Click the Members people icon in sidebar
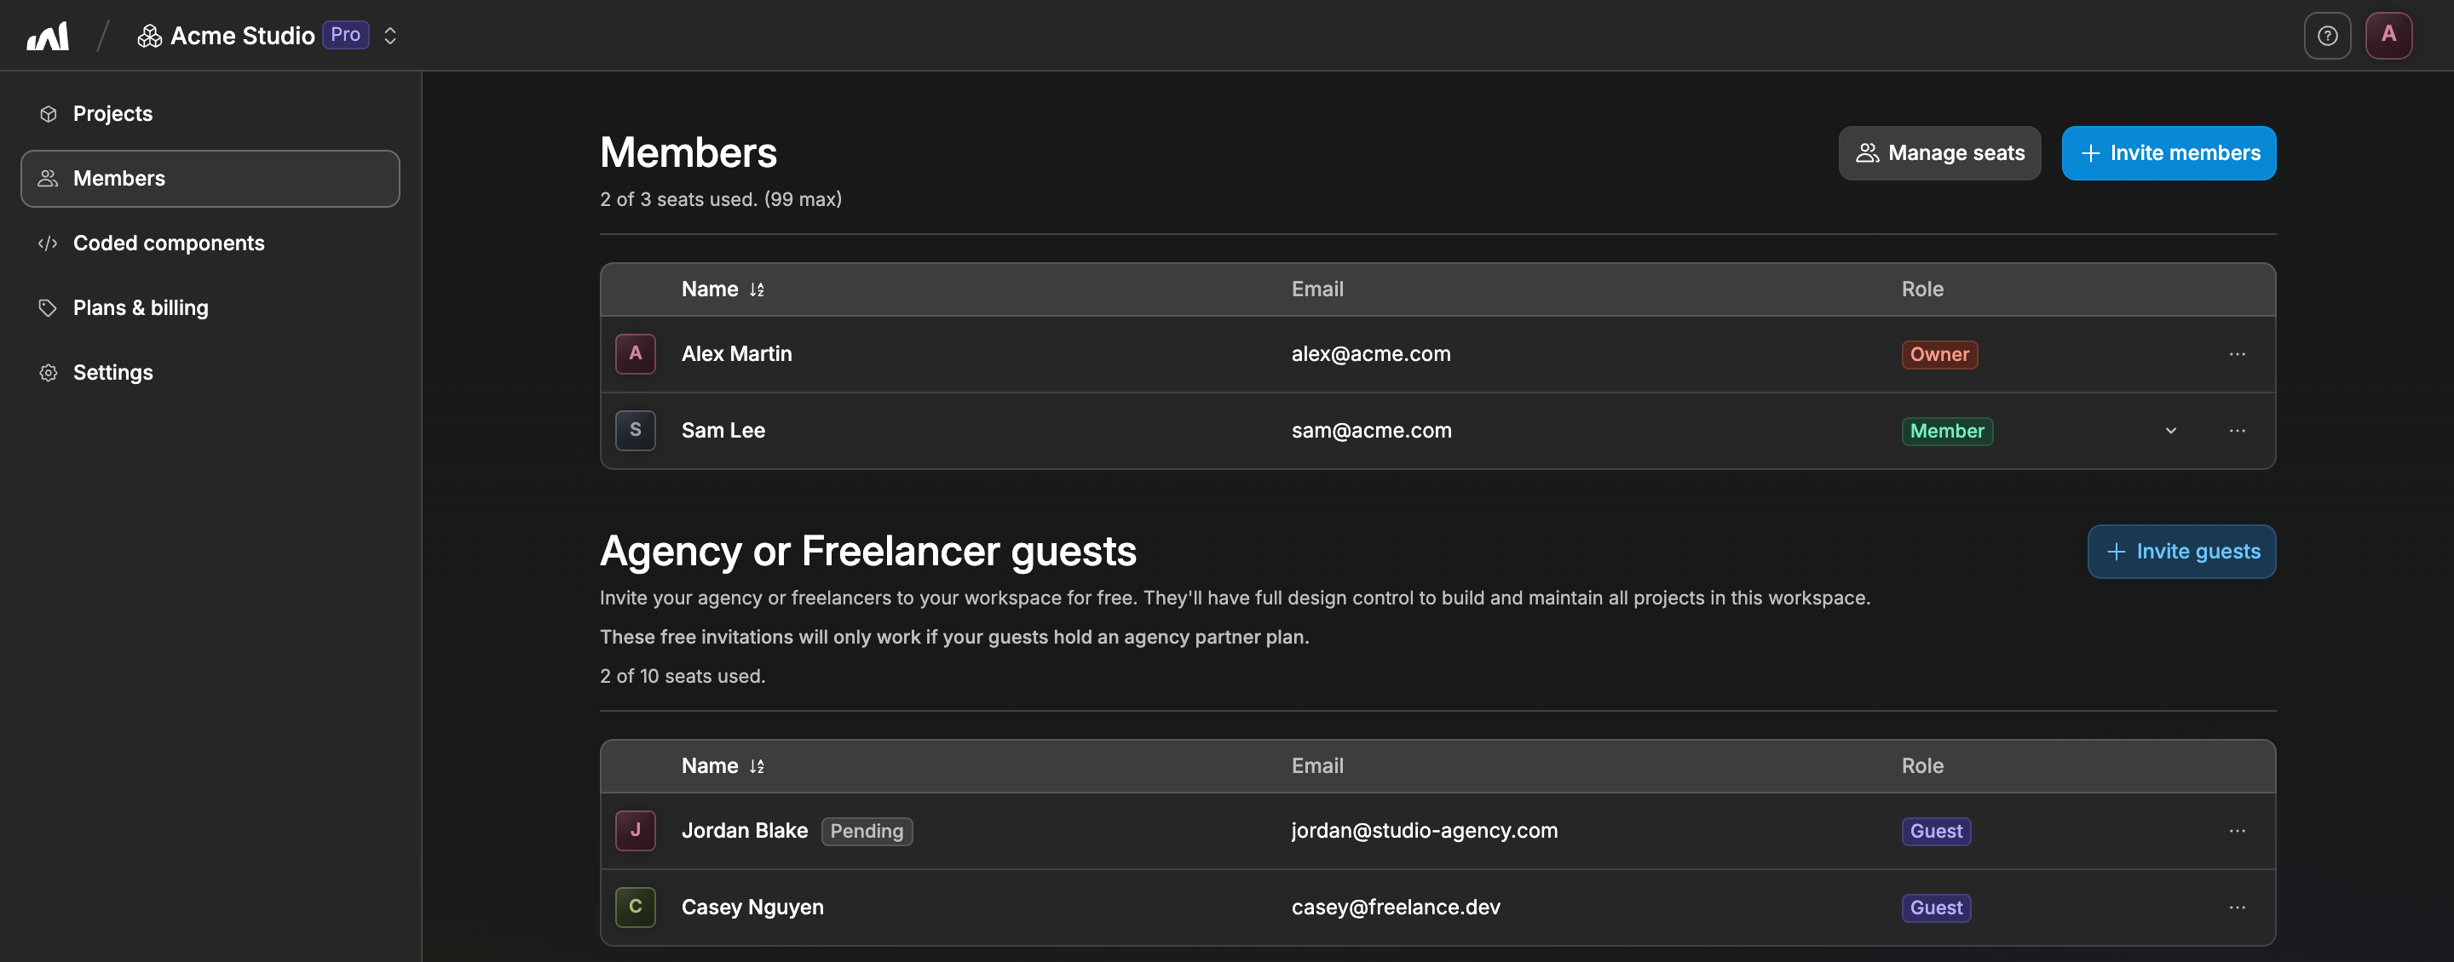This screenshot has width=2454, height=962. coord(48,179)
